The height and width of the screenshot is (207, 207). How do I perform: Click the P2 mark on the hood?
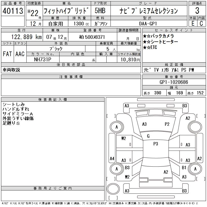(167, 124)
